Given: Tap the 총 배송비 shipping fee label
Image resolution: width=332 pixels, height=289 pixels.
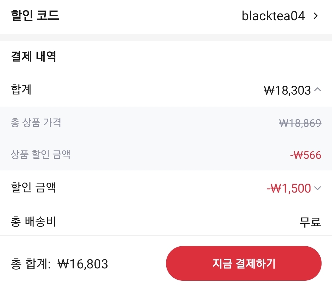Looking at the screenshot, I should point(33,221).
